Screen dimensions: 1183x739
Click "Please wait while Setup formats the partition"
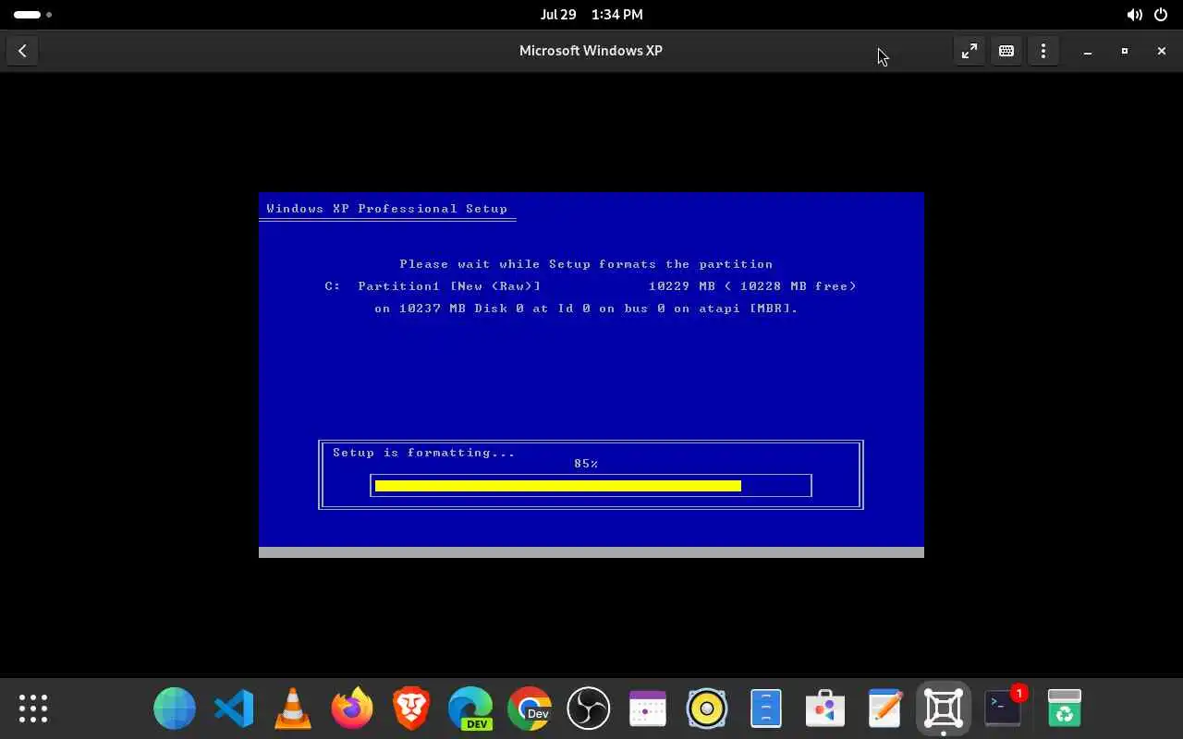(x=586, y=264)
